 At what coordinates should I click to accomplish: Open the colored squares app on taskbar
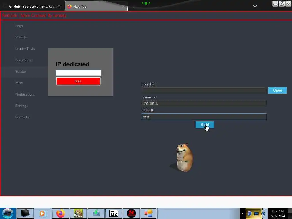(149, 213)
